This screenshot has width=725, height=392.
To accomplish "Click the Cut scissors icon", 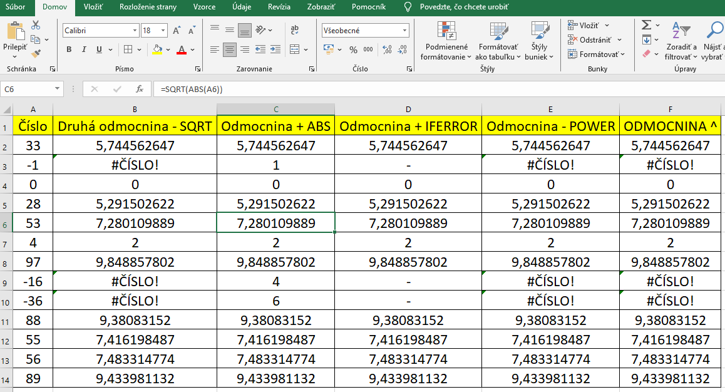I will 36,25.
